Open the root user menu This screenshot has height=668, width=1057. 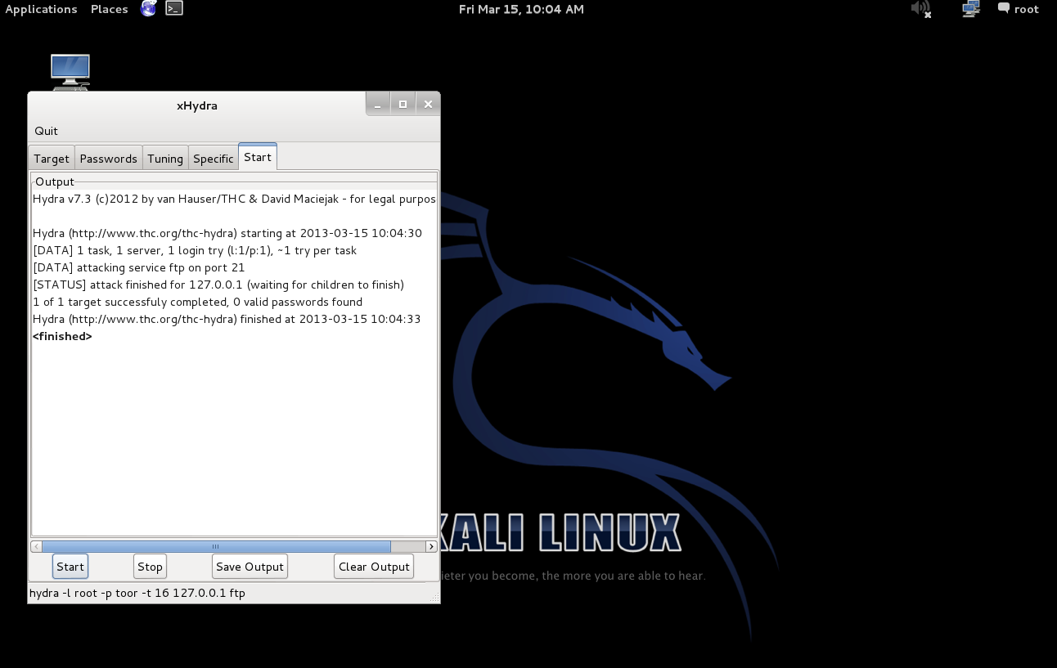click(1019, 9)
